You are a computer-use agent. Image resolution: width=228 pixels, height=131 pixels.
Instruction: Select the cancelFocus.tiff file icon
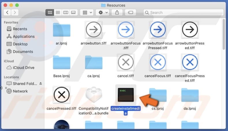click(x=158, y=62)
